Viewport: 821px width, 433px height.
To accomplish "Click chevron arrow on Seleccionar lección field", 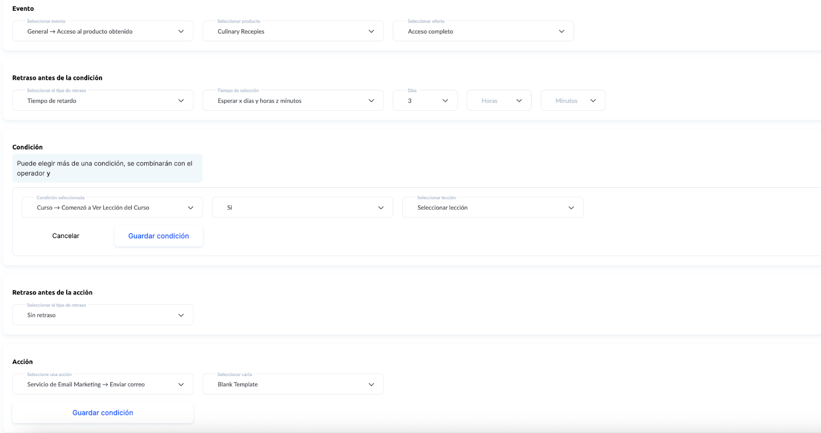I will [571, 208].
